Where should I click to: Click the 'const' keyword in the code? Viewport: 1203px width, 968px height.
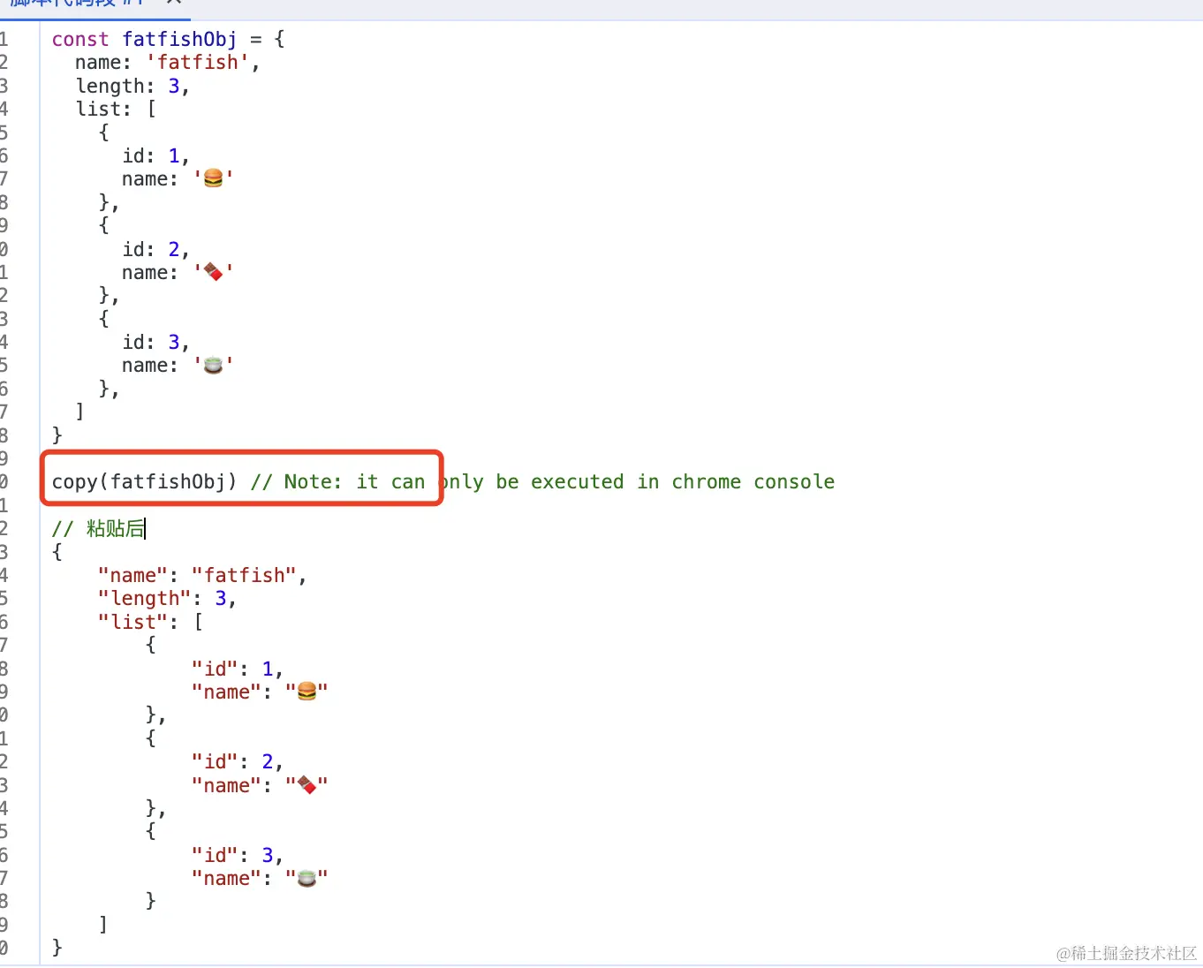tap(80, 39)
